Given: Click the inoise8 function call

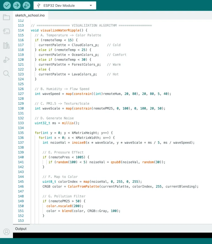Looking at the screenshot, I should 79,143.
